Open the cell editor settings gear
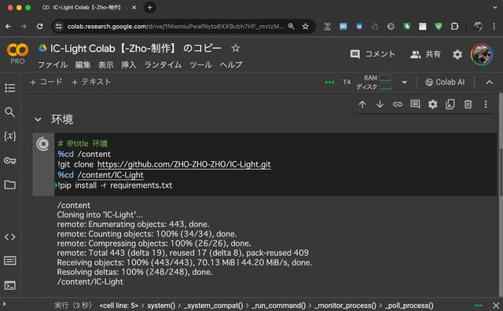This screenshot has width=503, height=311. pos(433,104)
